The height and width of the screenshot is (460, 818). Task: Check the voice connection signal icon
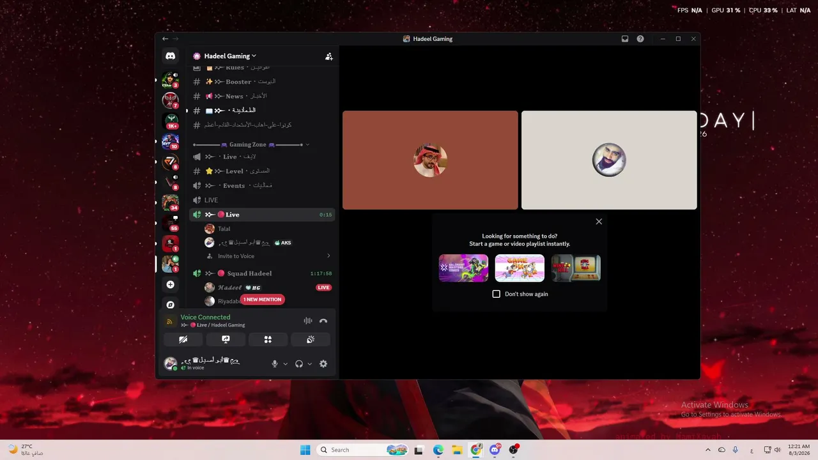tap(169, 321)
